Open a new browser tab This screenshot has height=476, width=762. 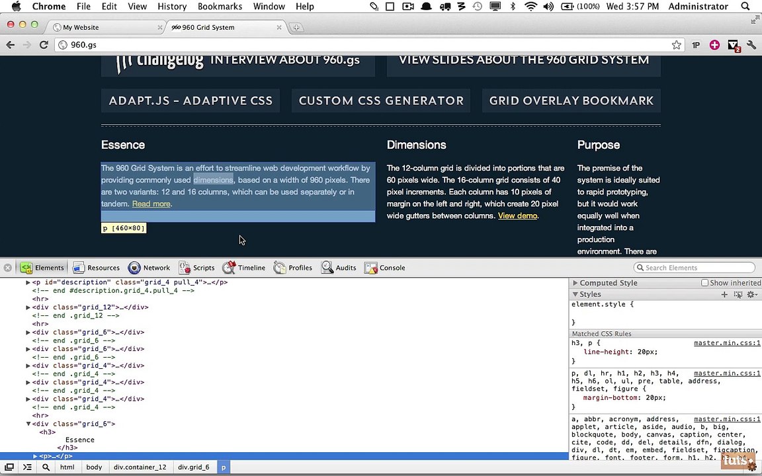point(296,28)
